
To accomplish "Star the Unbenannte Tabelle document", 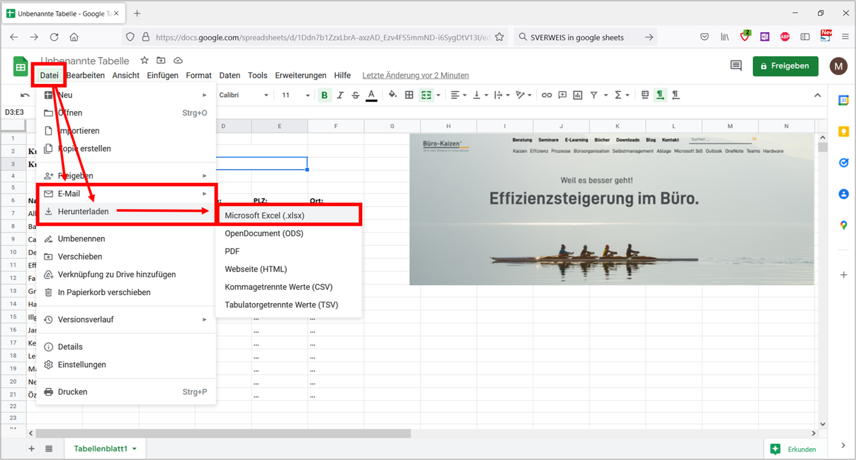I will tap(144, 60).
